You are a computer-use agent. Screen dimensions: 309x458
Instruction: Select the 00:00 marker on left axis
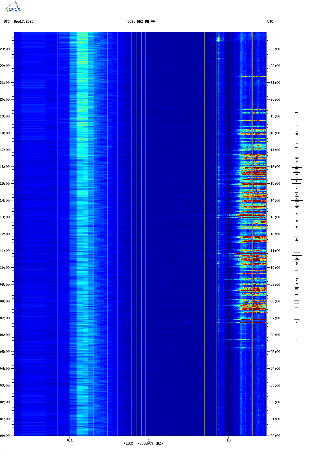pos(5,436)
